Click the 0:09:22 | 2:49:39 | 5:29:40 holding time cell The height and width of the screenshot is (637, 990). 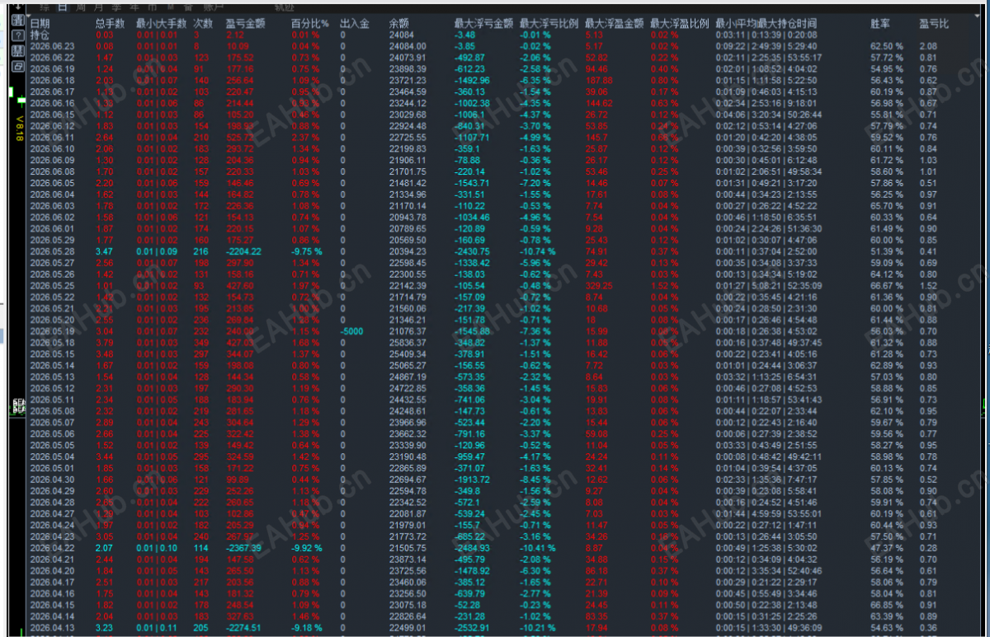(768, 46)
